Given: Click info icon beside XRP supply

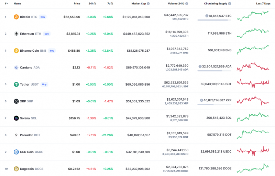Looking at the screenshot, I should (x=201, y=100).
